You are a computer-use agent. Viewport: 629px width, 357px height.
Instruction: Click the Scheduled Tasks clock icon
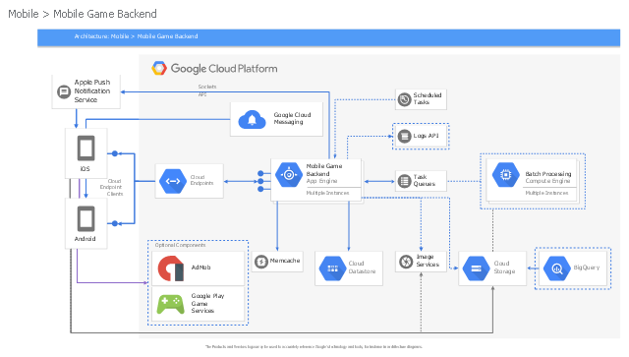click(x=404, y=98)
